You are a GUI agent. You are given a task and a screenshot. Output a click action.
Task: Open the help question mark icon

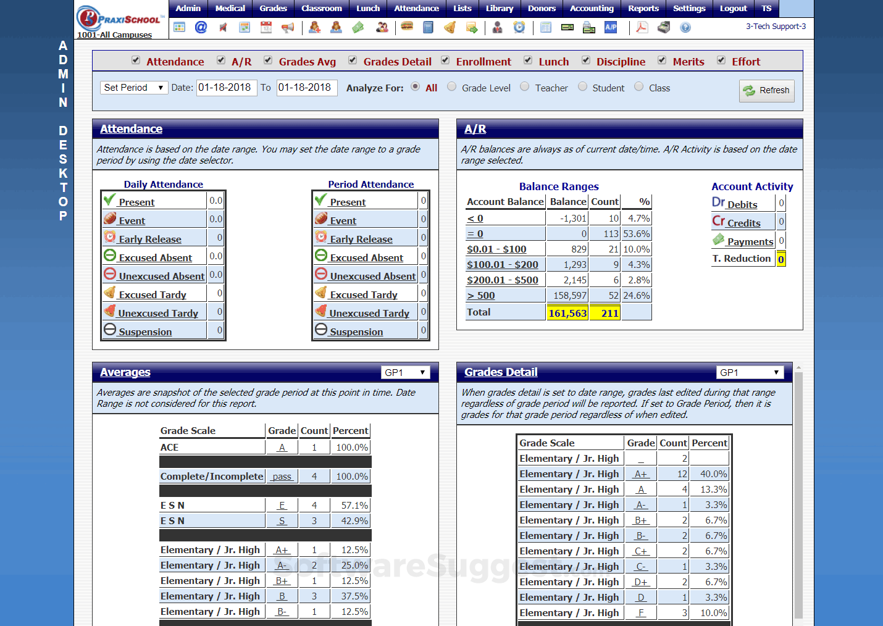coord(685,27)
